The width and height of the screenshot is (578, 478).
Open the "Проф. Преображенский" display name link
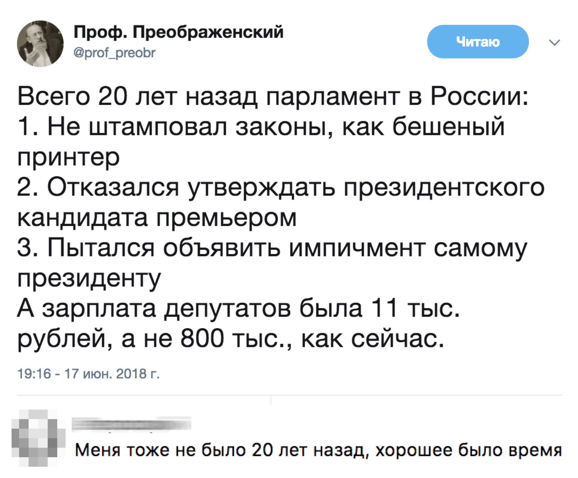(x=179, y=32)
